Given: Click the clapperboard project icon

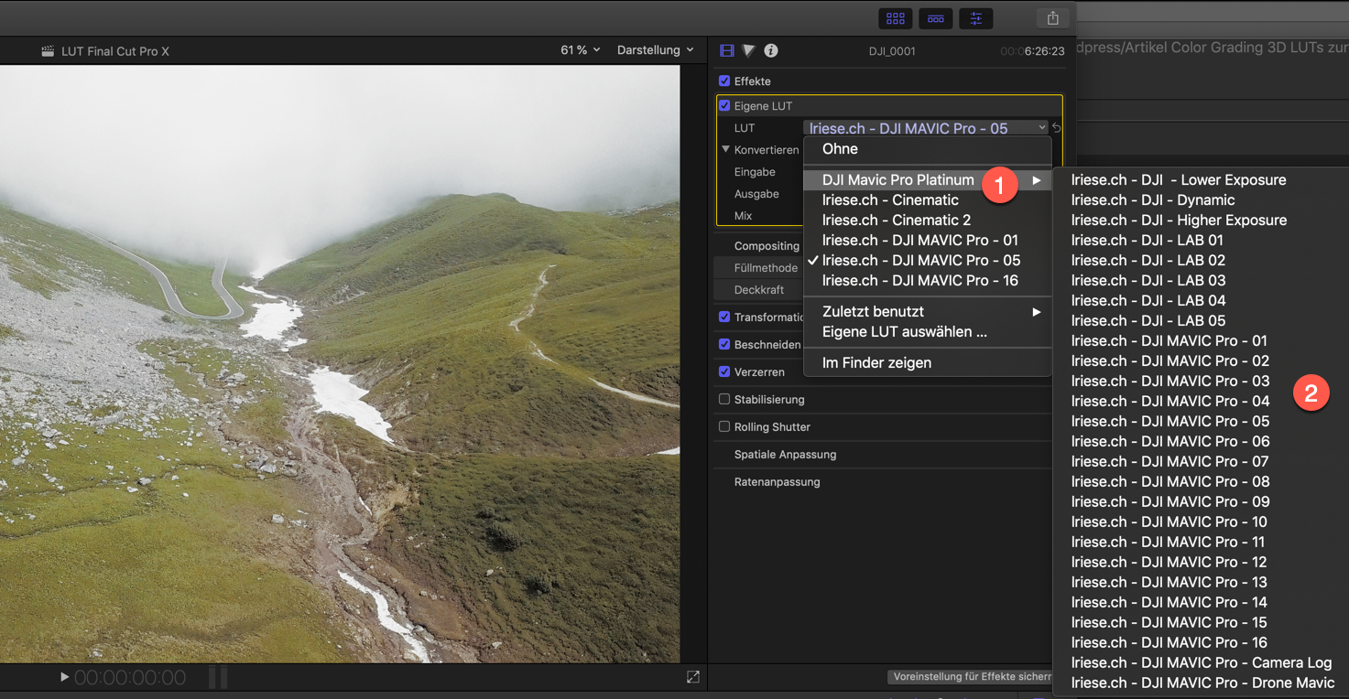Looking at the screenshot, I should click(x=48, y=51).
